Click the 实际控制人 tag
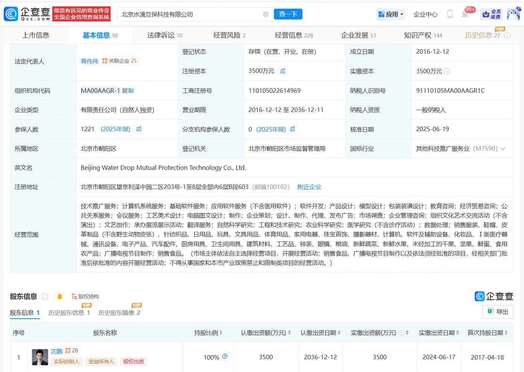The image size is (524, 372). pos(67,361)
